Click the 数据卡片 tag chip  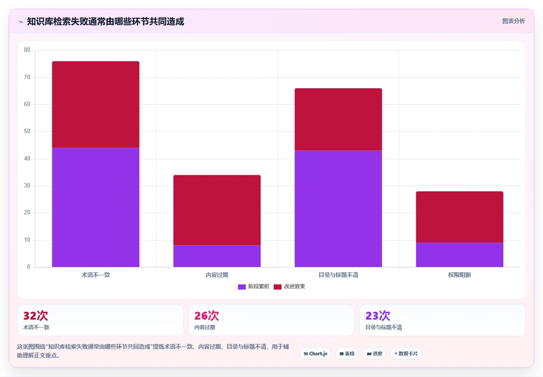pos(406,354)
